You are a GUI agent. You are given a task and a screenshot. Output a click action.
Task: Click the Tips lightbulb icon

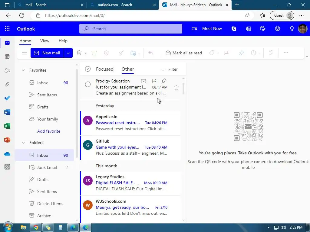292,29
